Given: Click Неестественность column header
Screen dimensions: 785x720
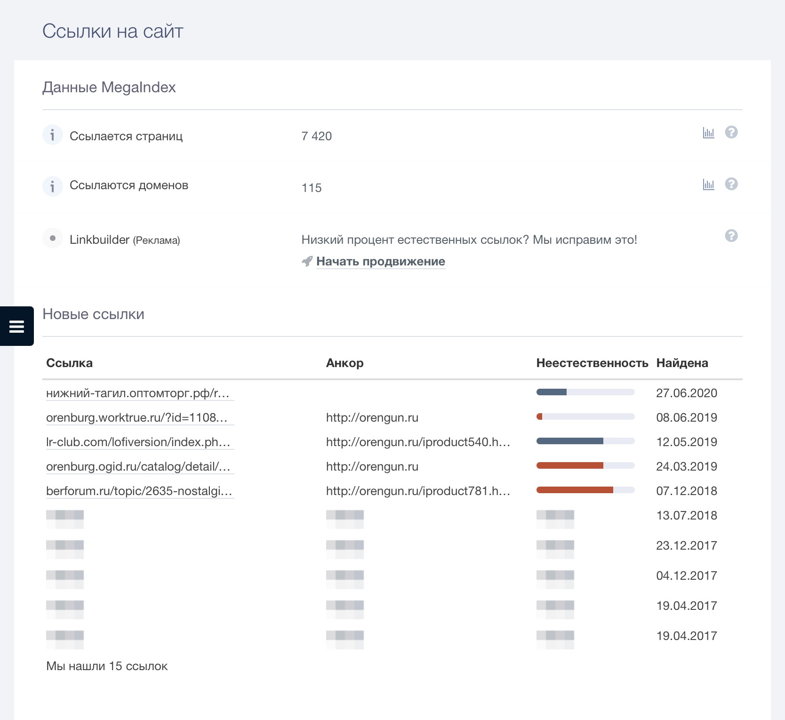Looking at the screenshot, I should point(592,363).
